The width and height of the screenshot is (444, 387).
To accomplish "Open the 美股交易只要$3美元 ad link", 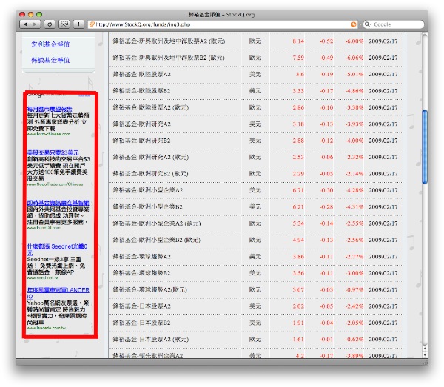I will 53,152.
